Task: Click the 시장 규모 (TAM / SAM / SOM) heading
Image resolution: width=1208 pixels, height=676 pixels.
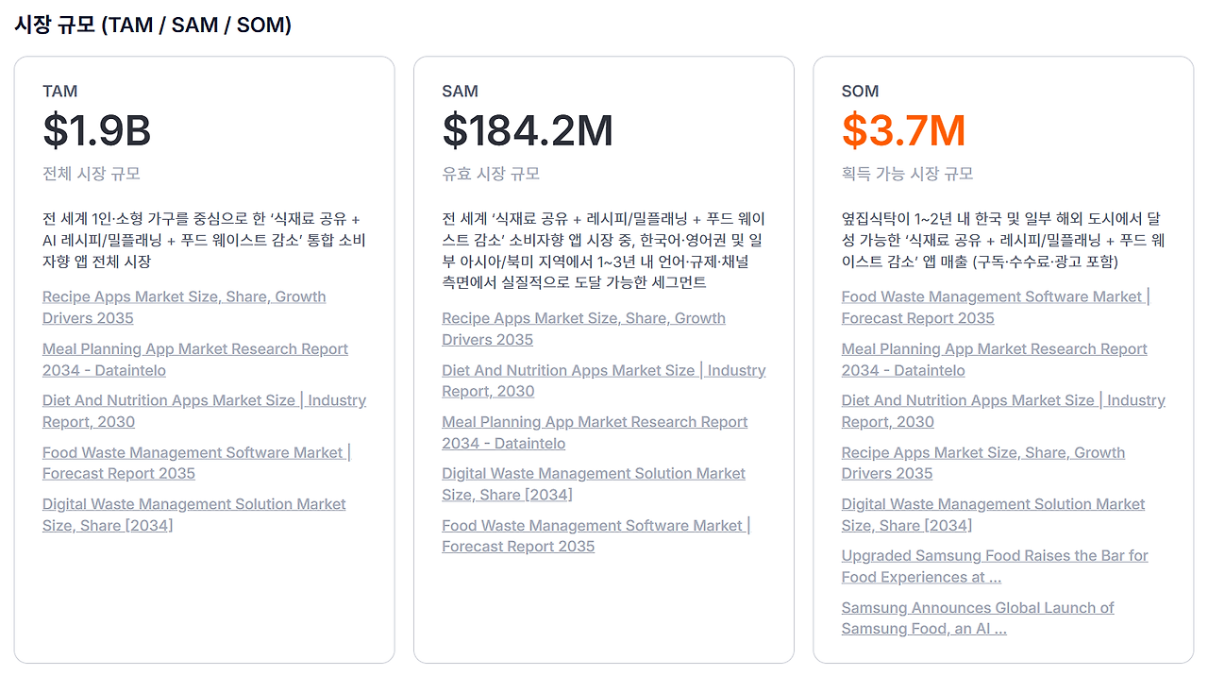Action: (153, 25)
